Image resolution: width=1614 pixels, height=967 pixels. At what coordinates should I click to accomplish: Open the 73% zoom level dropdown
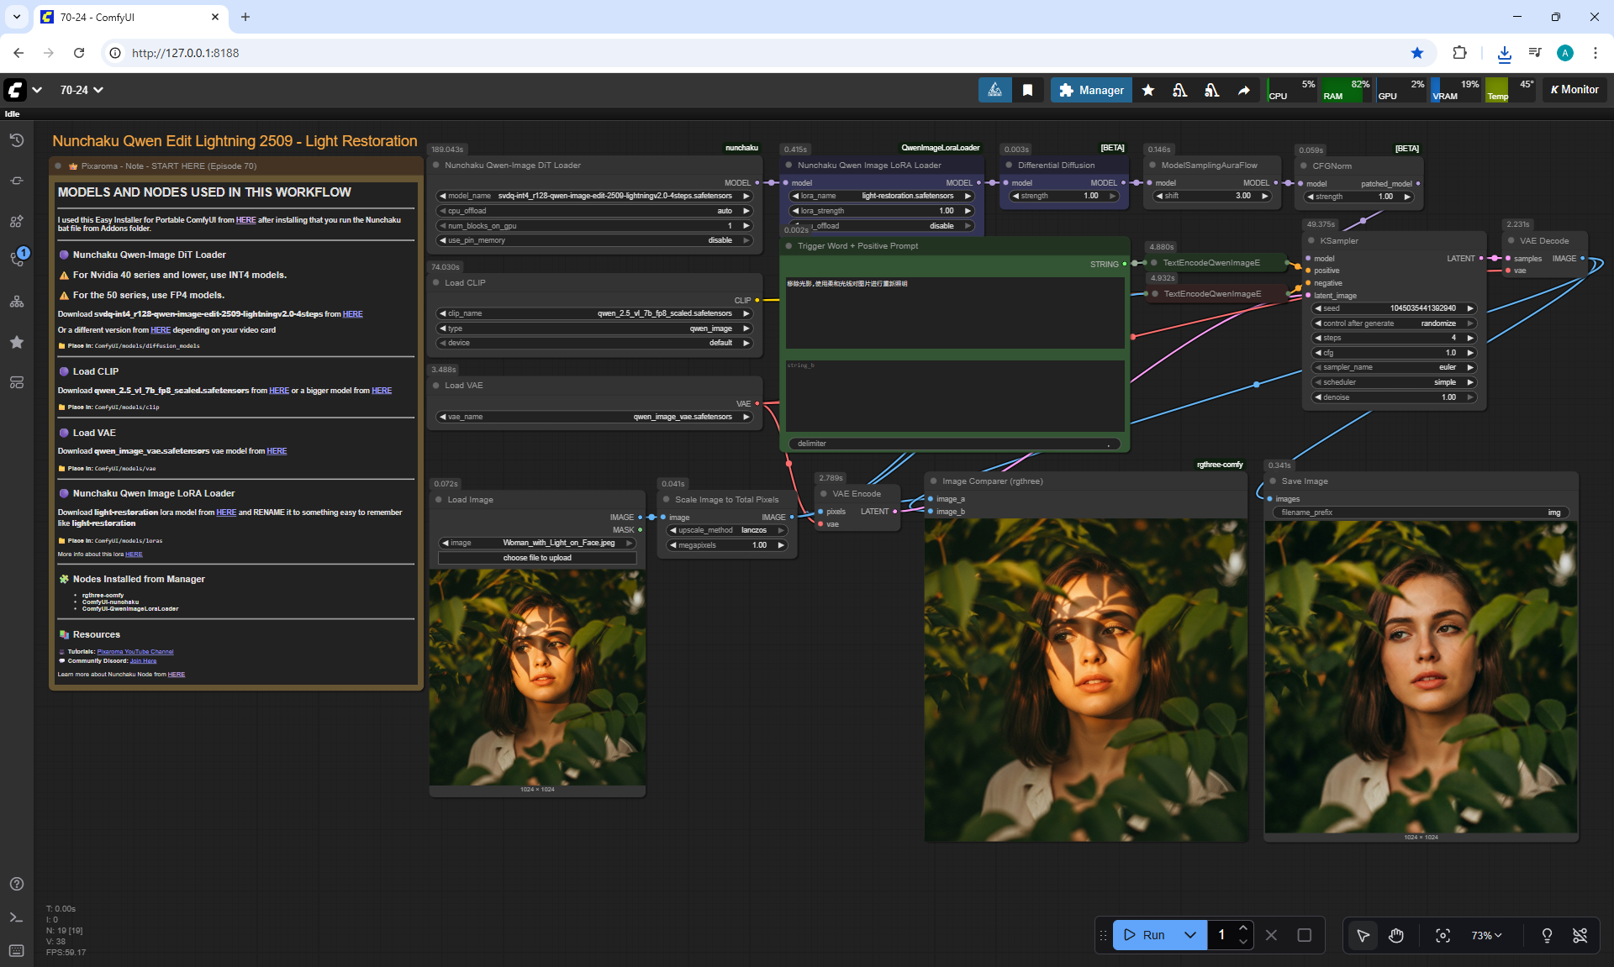point(1486,935)
